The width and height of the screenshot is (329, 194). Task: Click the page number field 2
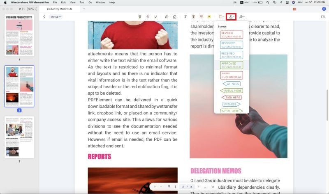[x=183, y=187]
